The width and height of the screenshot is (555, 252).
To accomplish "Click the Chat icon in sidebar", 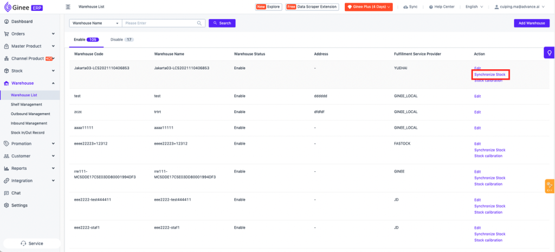I will click(x=6, y=193).
